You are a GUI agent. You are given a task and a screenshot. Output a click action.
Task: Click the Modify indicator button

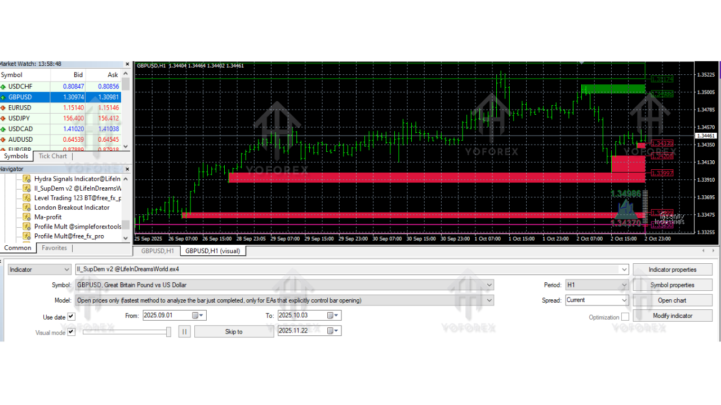(673, 315)
